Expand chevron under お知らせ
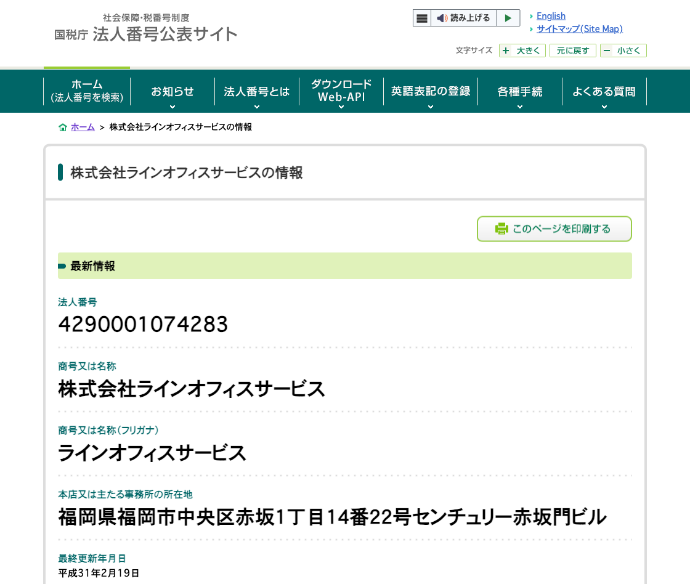 click(x=172, y=107)
